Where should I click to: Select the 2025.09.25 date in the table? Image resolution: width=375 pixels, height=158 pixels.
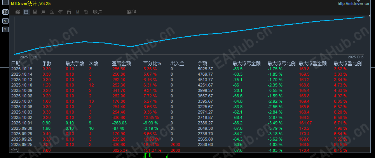[22, 144]
